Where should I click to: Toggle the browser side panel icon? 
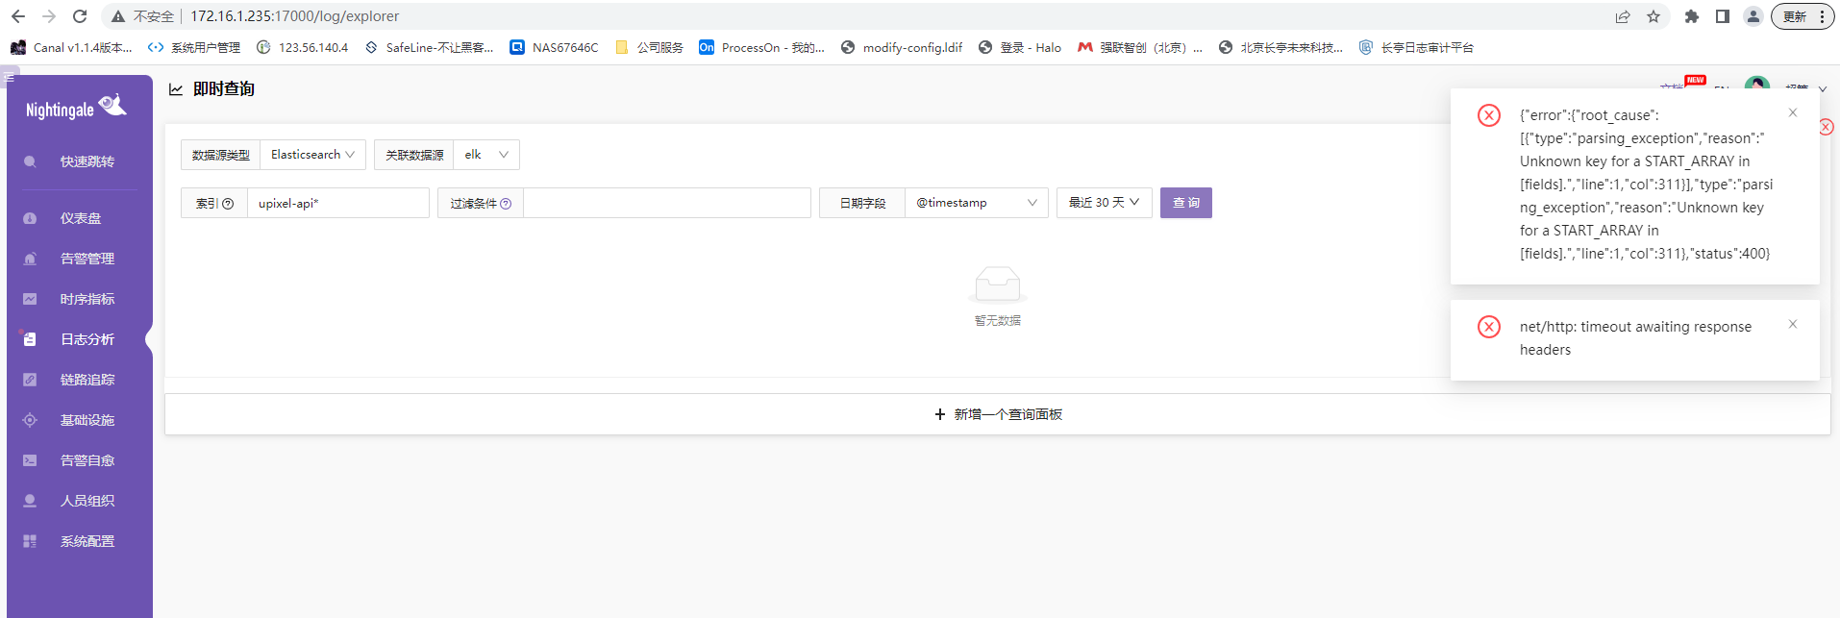(x=1723, y=16)
